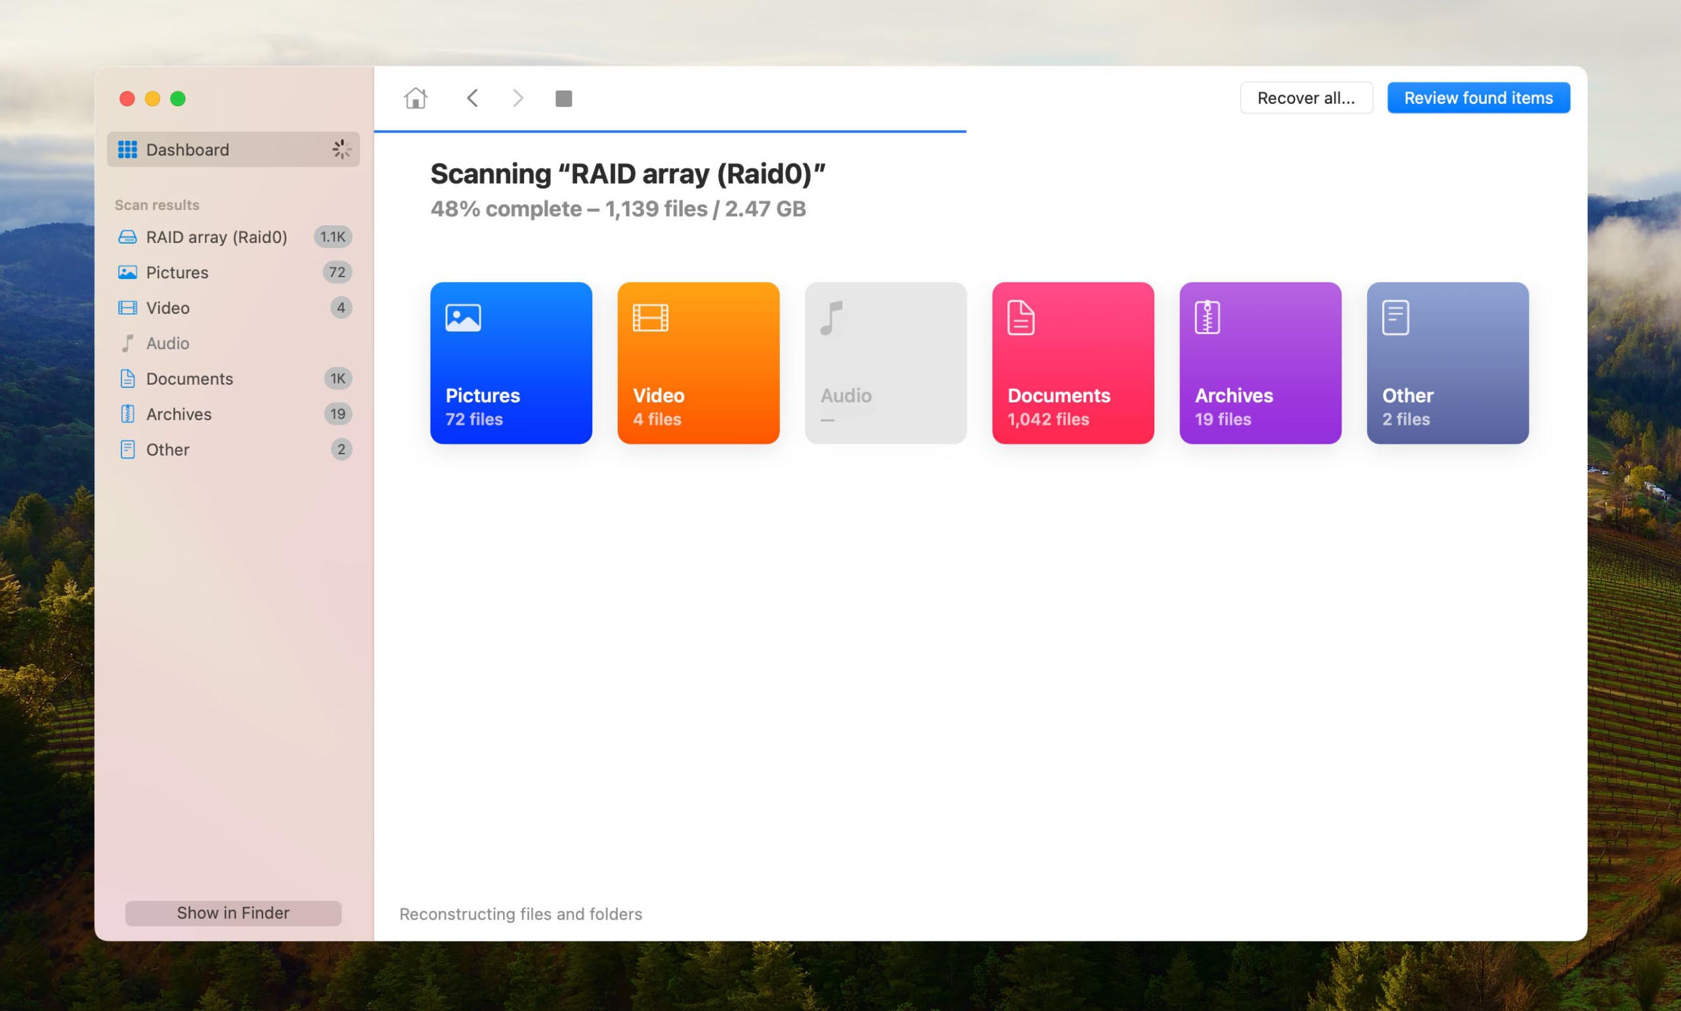Viewport: 1681px width, 1011px height.
Task: Open the Pictures category tile
Action: point(511,363)
